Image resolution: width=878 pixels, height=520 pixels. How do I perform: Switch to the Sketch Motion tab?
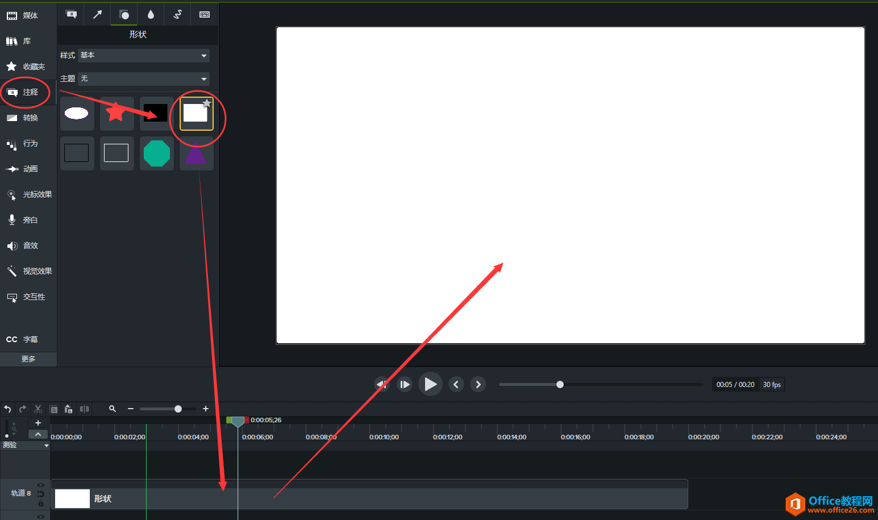pyautogui.click(x=177, y=14)
